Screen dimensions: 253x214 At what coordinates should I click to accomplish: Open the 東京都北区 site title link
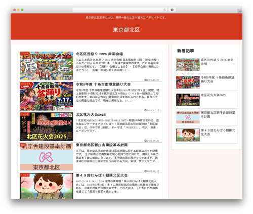[x=126, y=30]
